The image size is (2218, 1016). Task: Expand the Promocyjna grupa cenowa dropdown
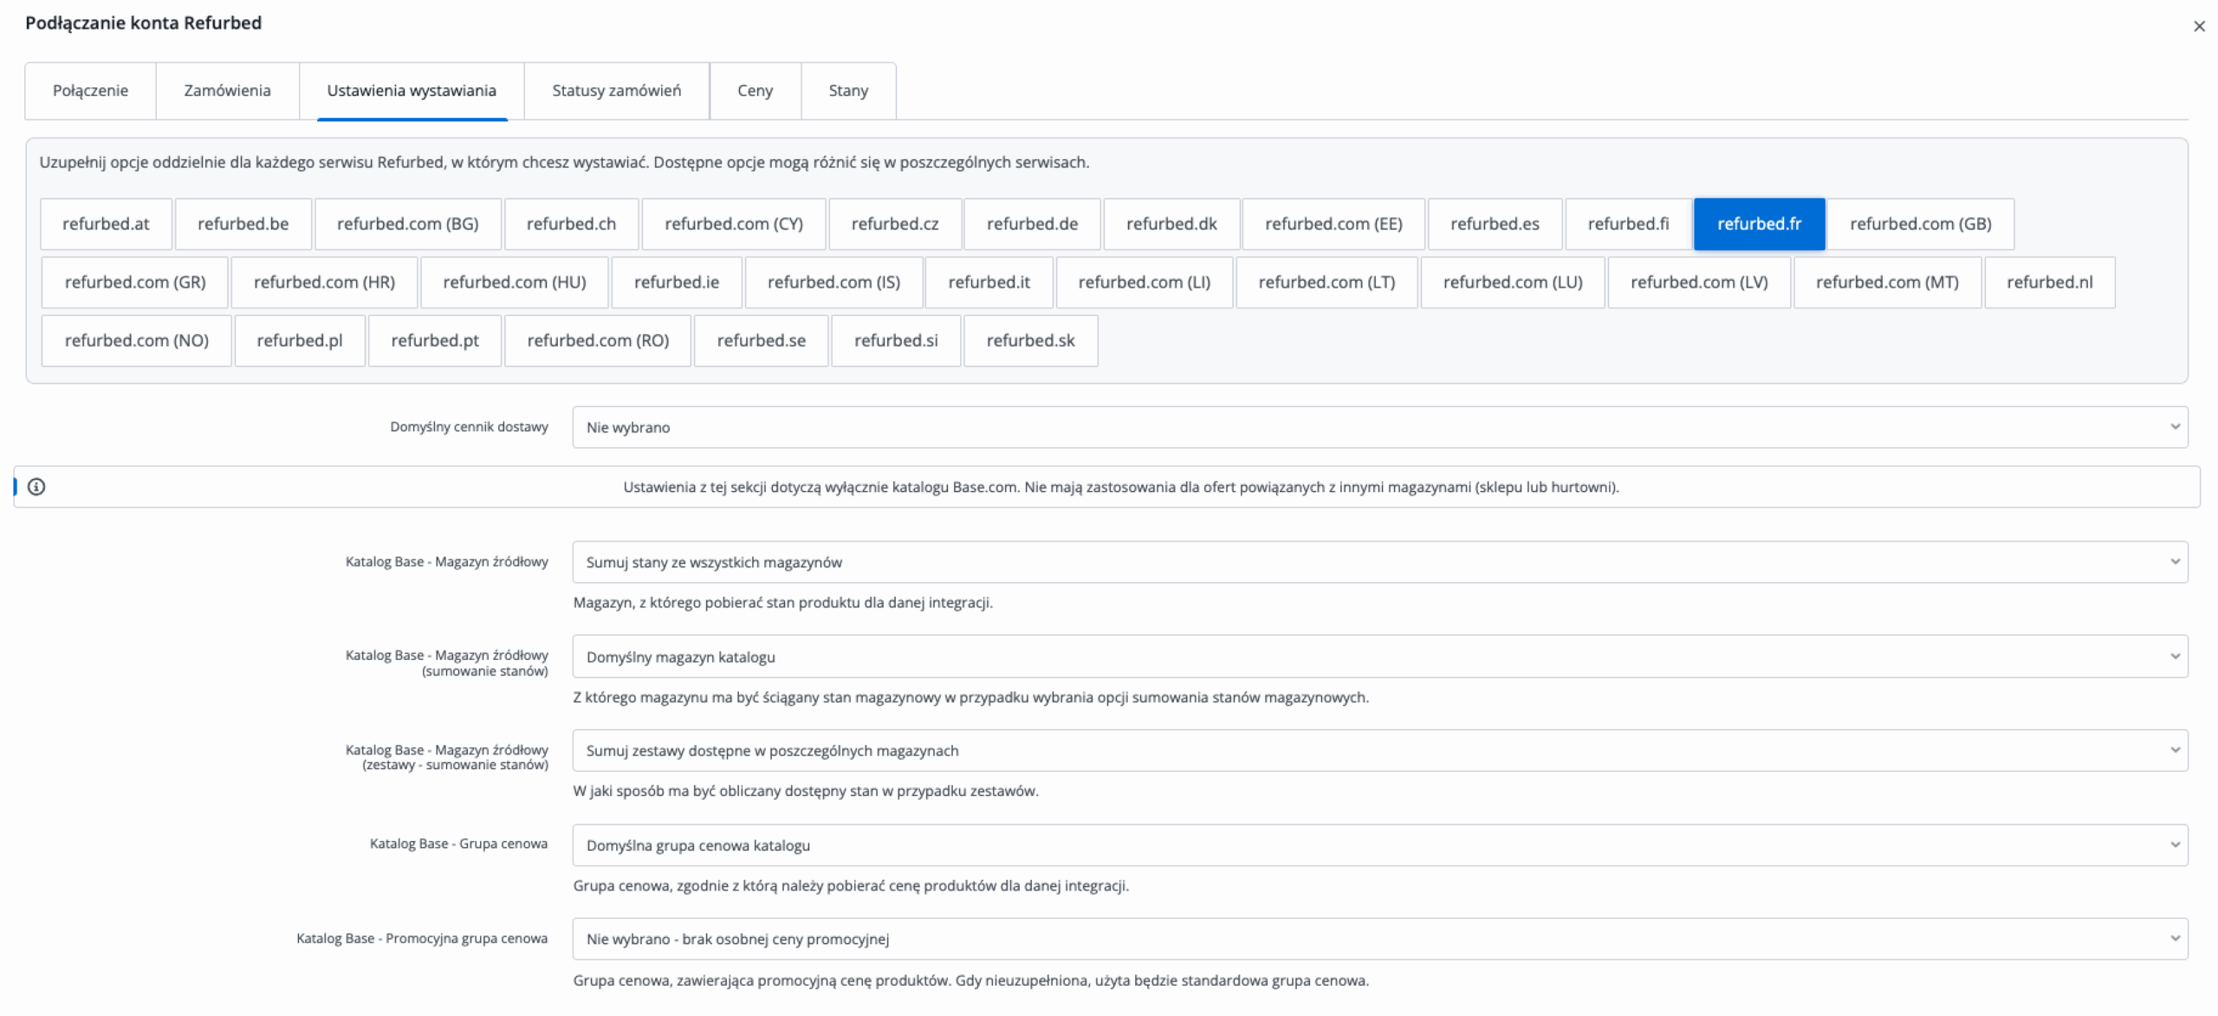[x=1379, y=939]
